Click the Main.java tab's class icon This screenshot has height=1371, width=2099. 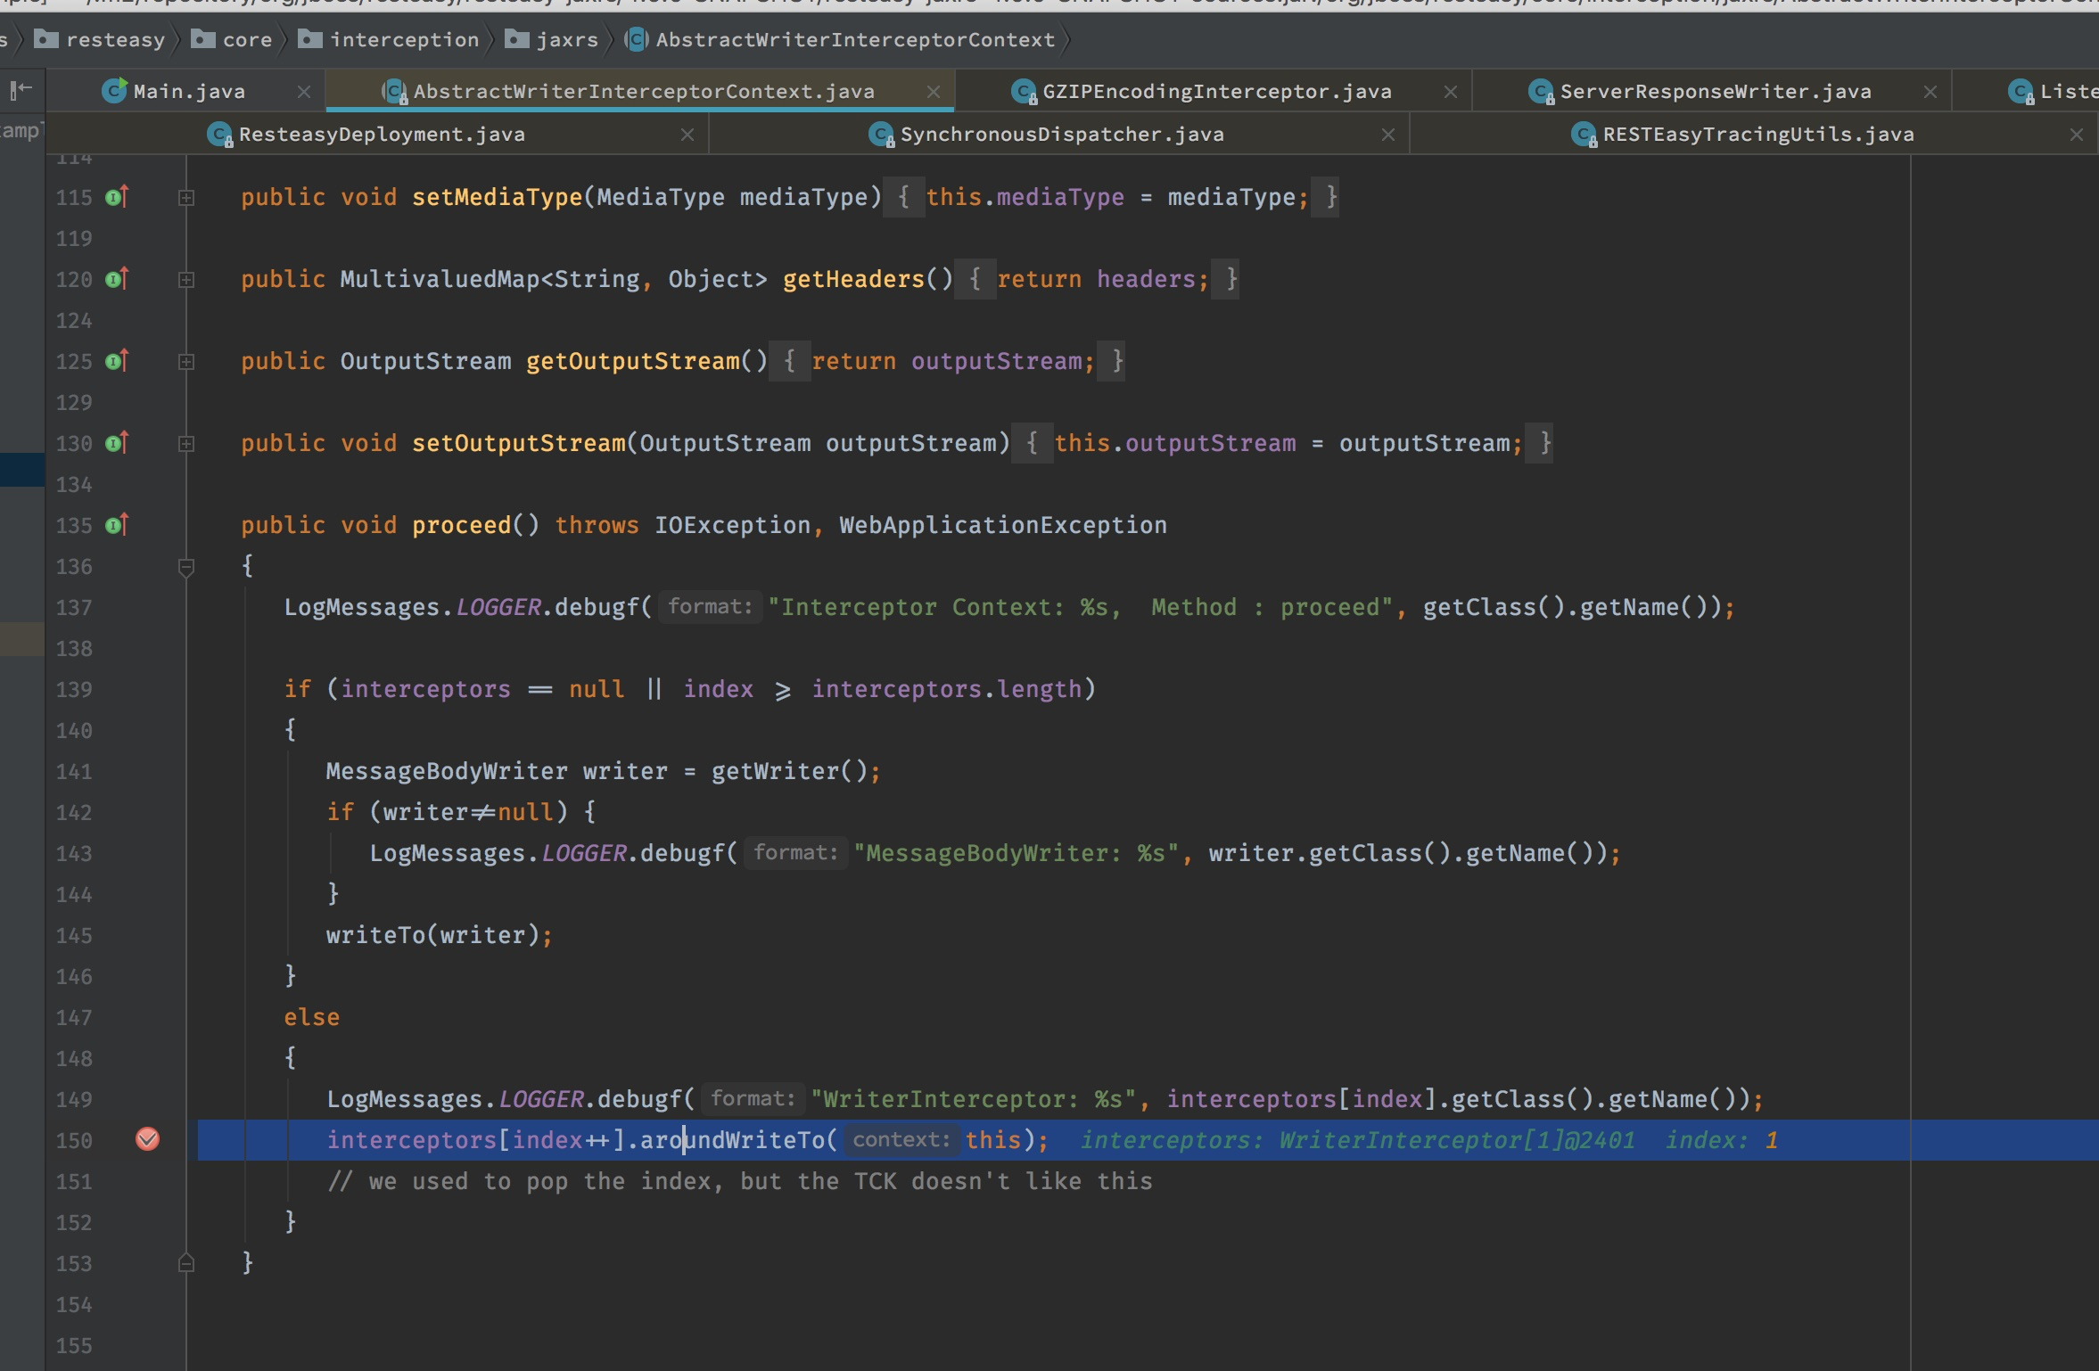114,91
